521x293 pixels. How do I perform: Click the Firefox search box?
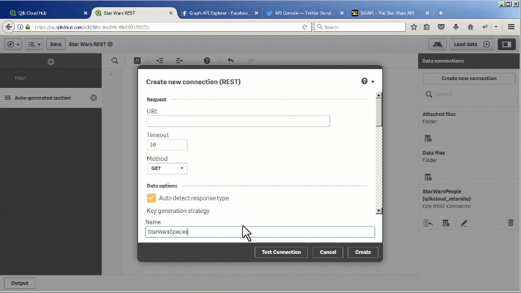click(x=360, y=27)
